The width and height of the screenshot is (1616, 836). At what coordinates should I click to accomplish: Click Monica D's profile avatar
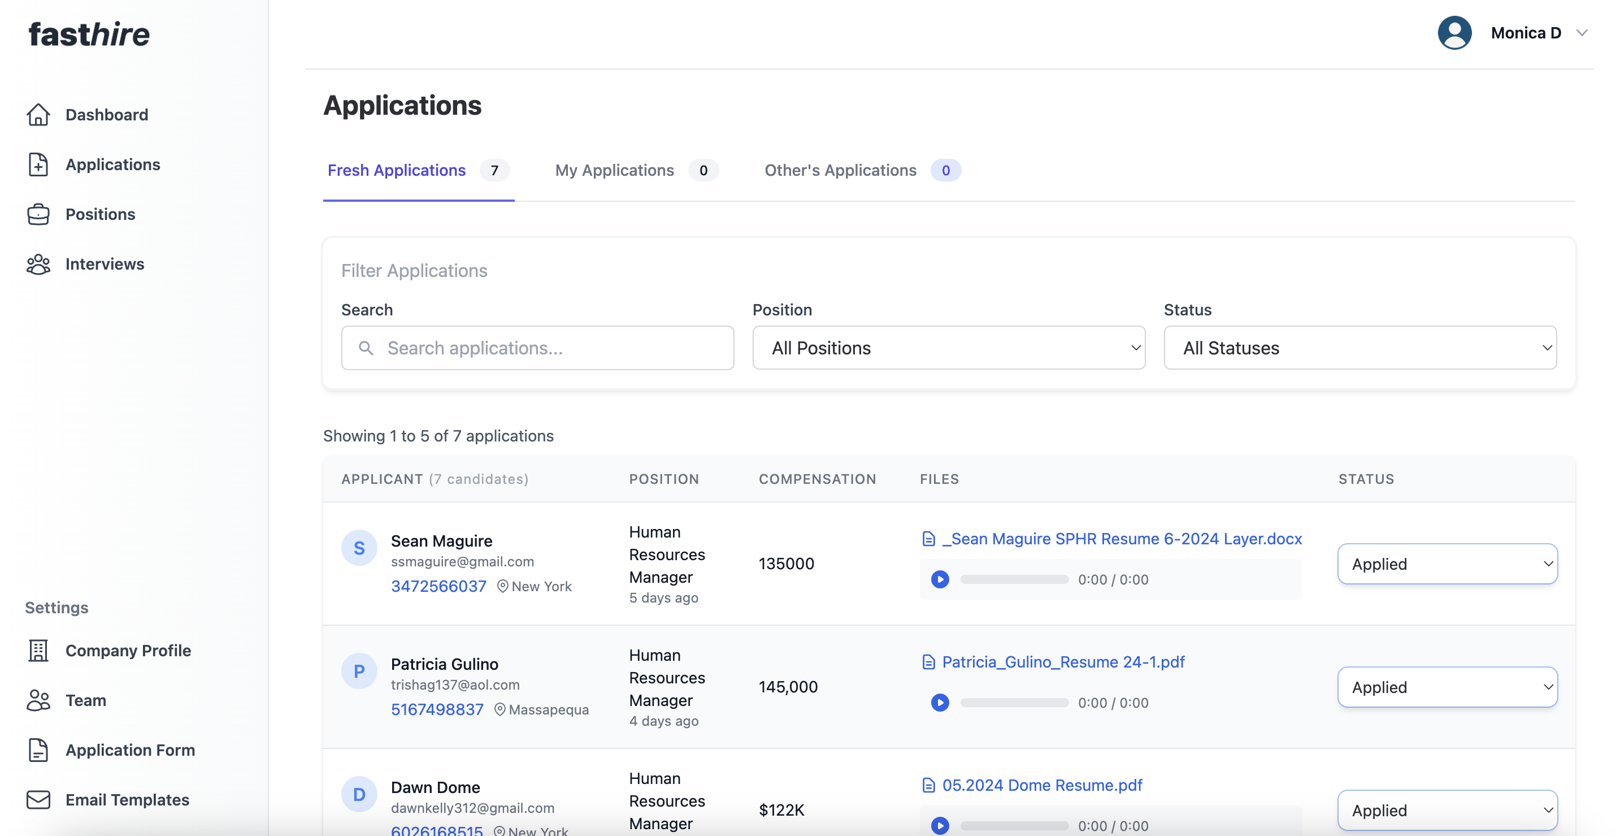pos(1454,33)
